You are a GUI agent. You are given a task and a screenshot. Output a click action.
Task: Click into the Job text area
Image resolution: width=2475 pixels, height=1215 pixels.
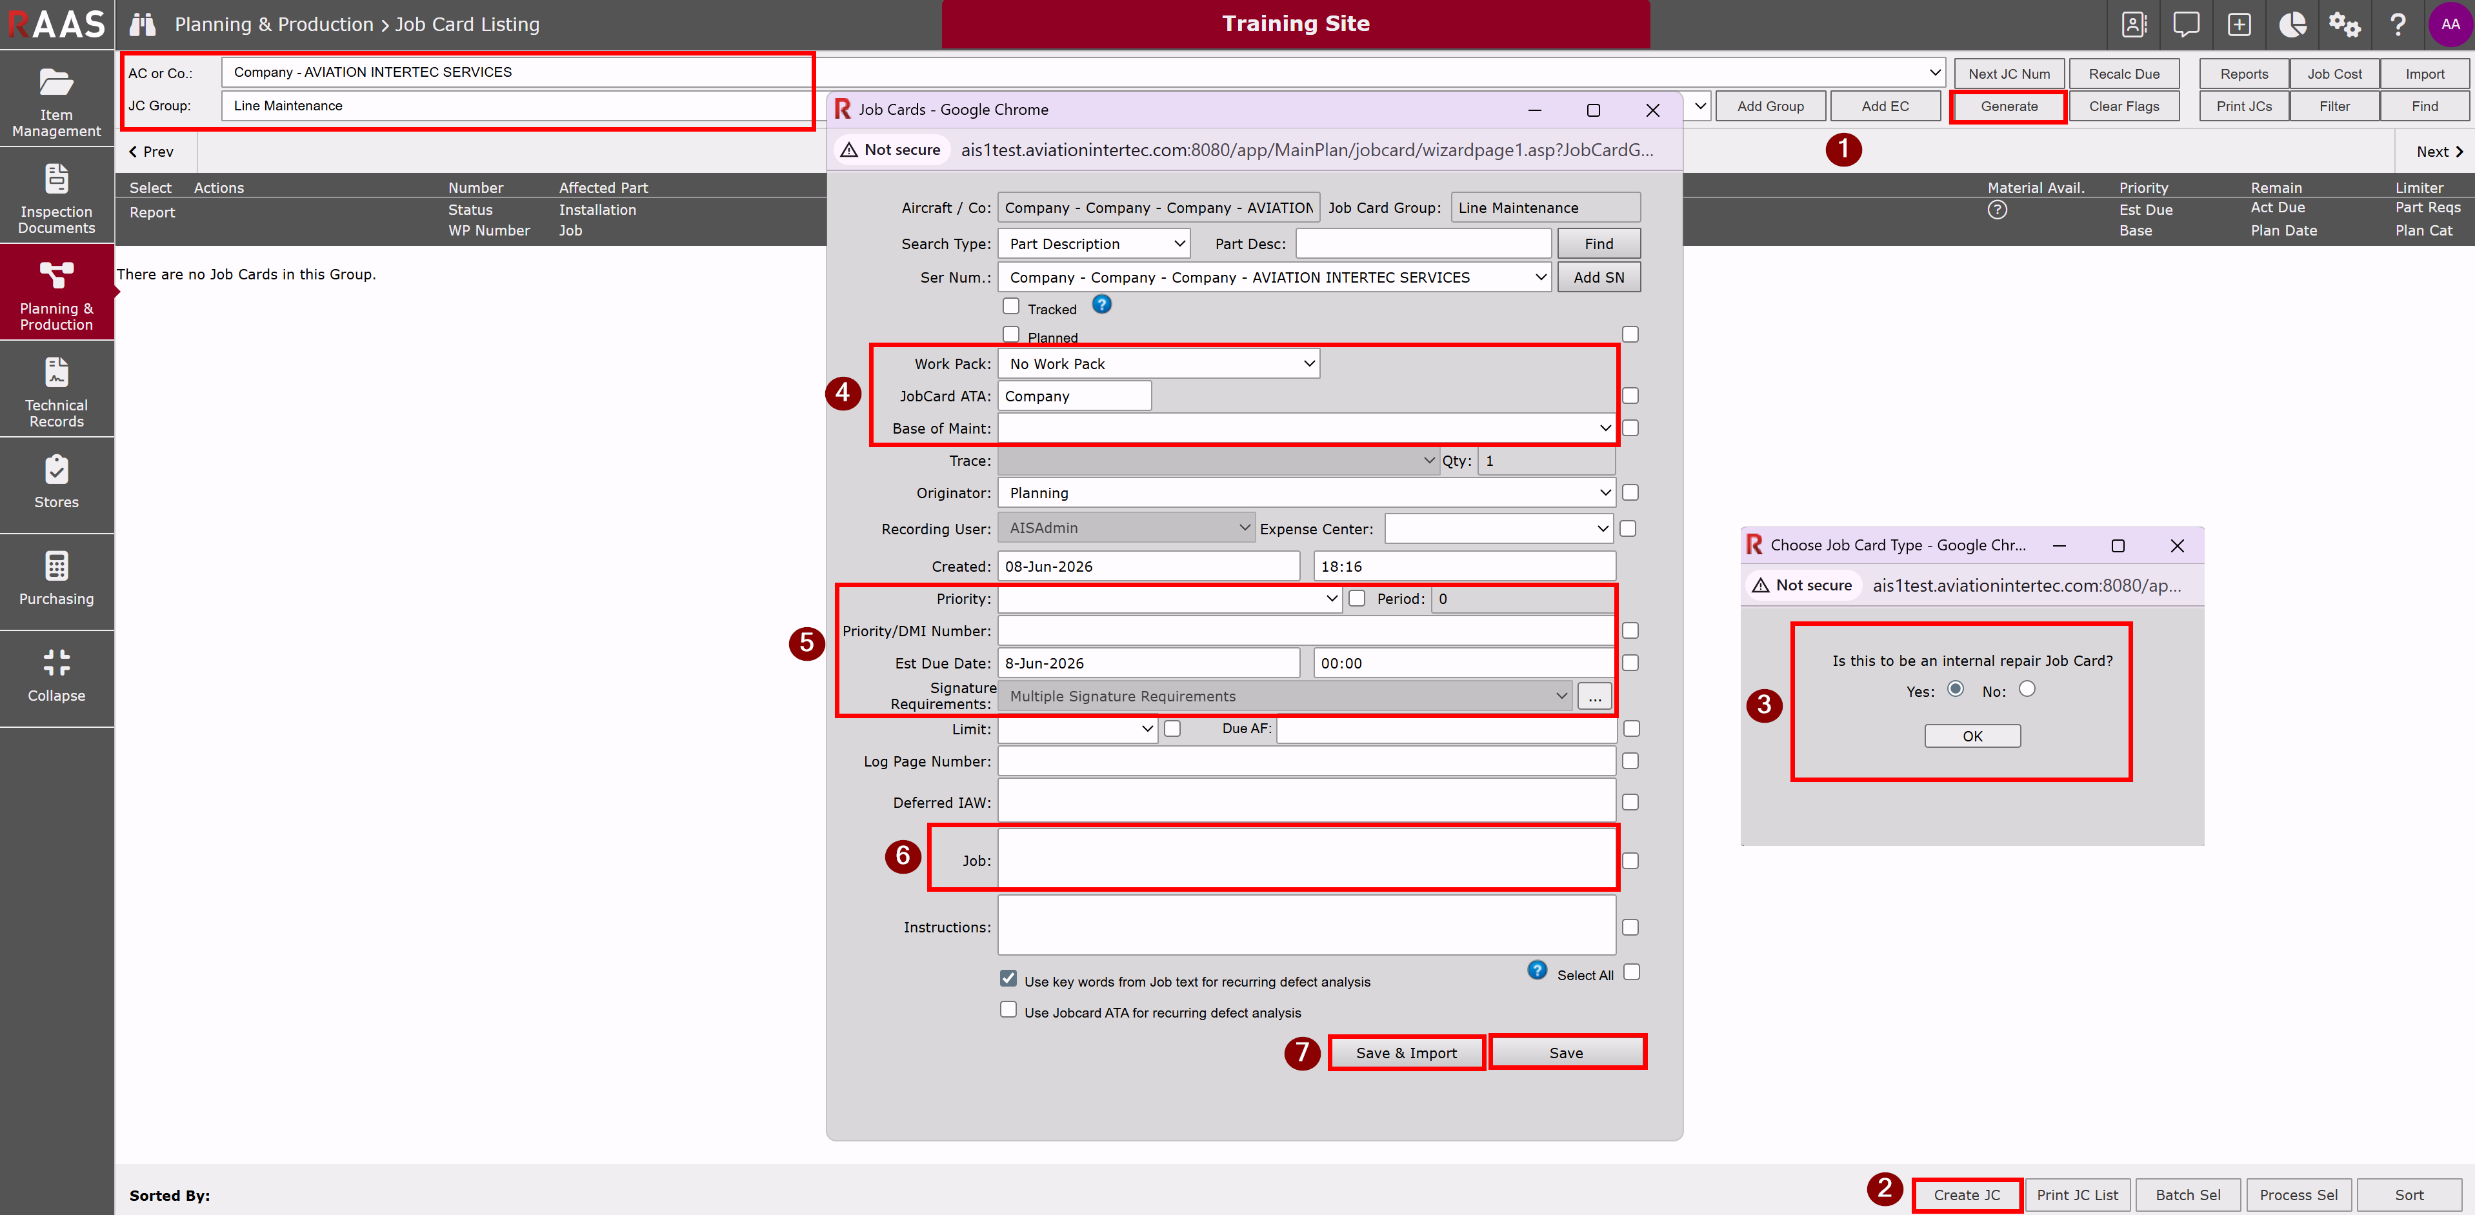pyautogui.click(x=1307, y=859)
